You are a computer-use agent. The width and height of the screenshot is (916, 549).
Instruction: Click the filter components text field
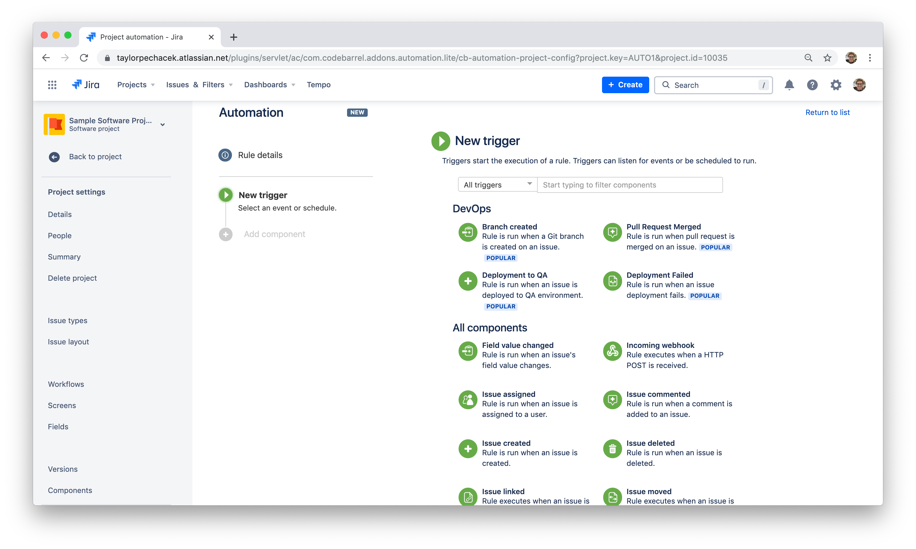(x=629, y=185)
